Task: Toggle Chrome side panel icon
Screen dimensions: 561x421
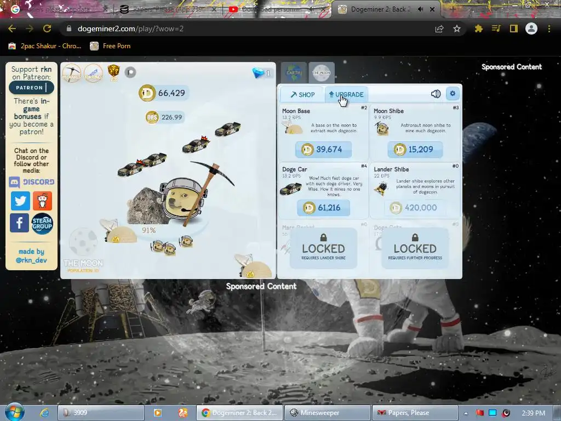Action: 514,29
